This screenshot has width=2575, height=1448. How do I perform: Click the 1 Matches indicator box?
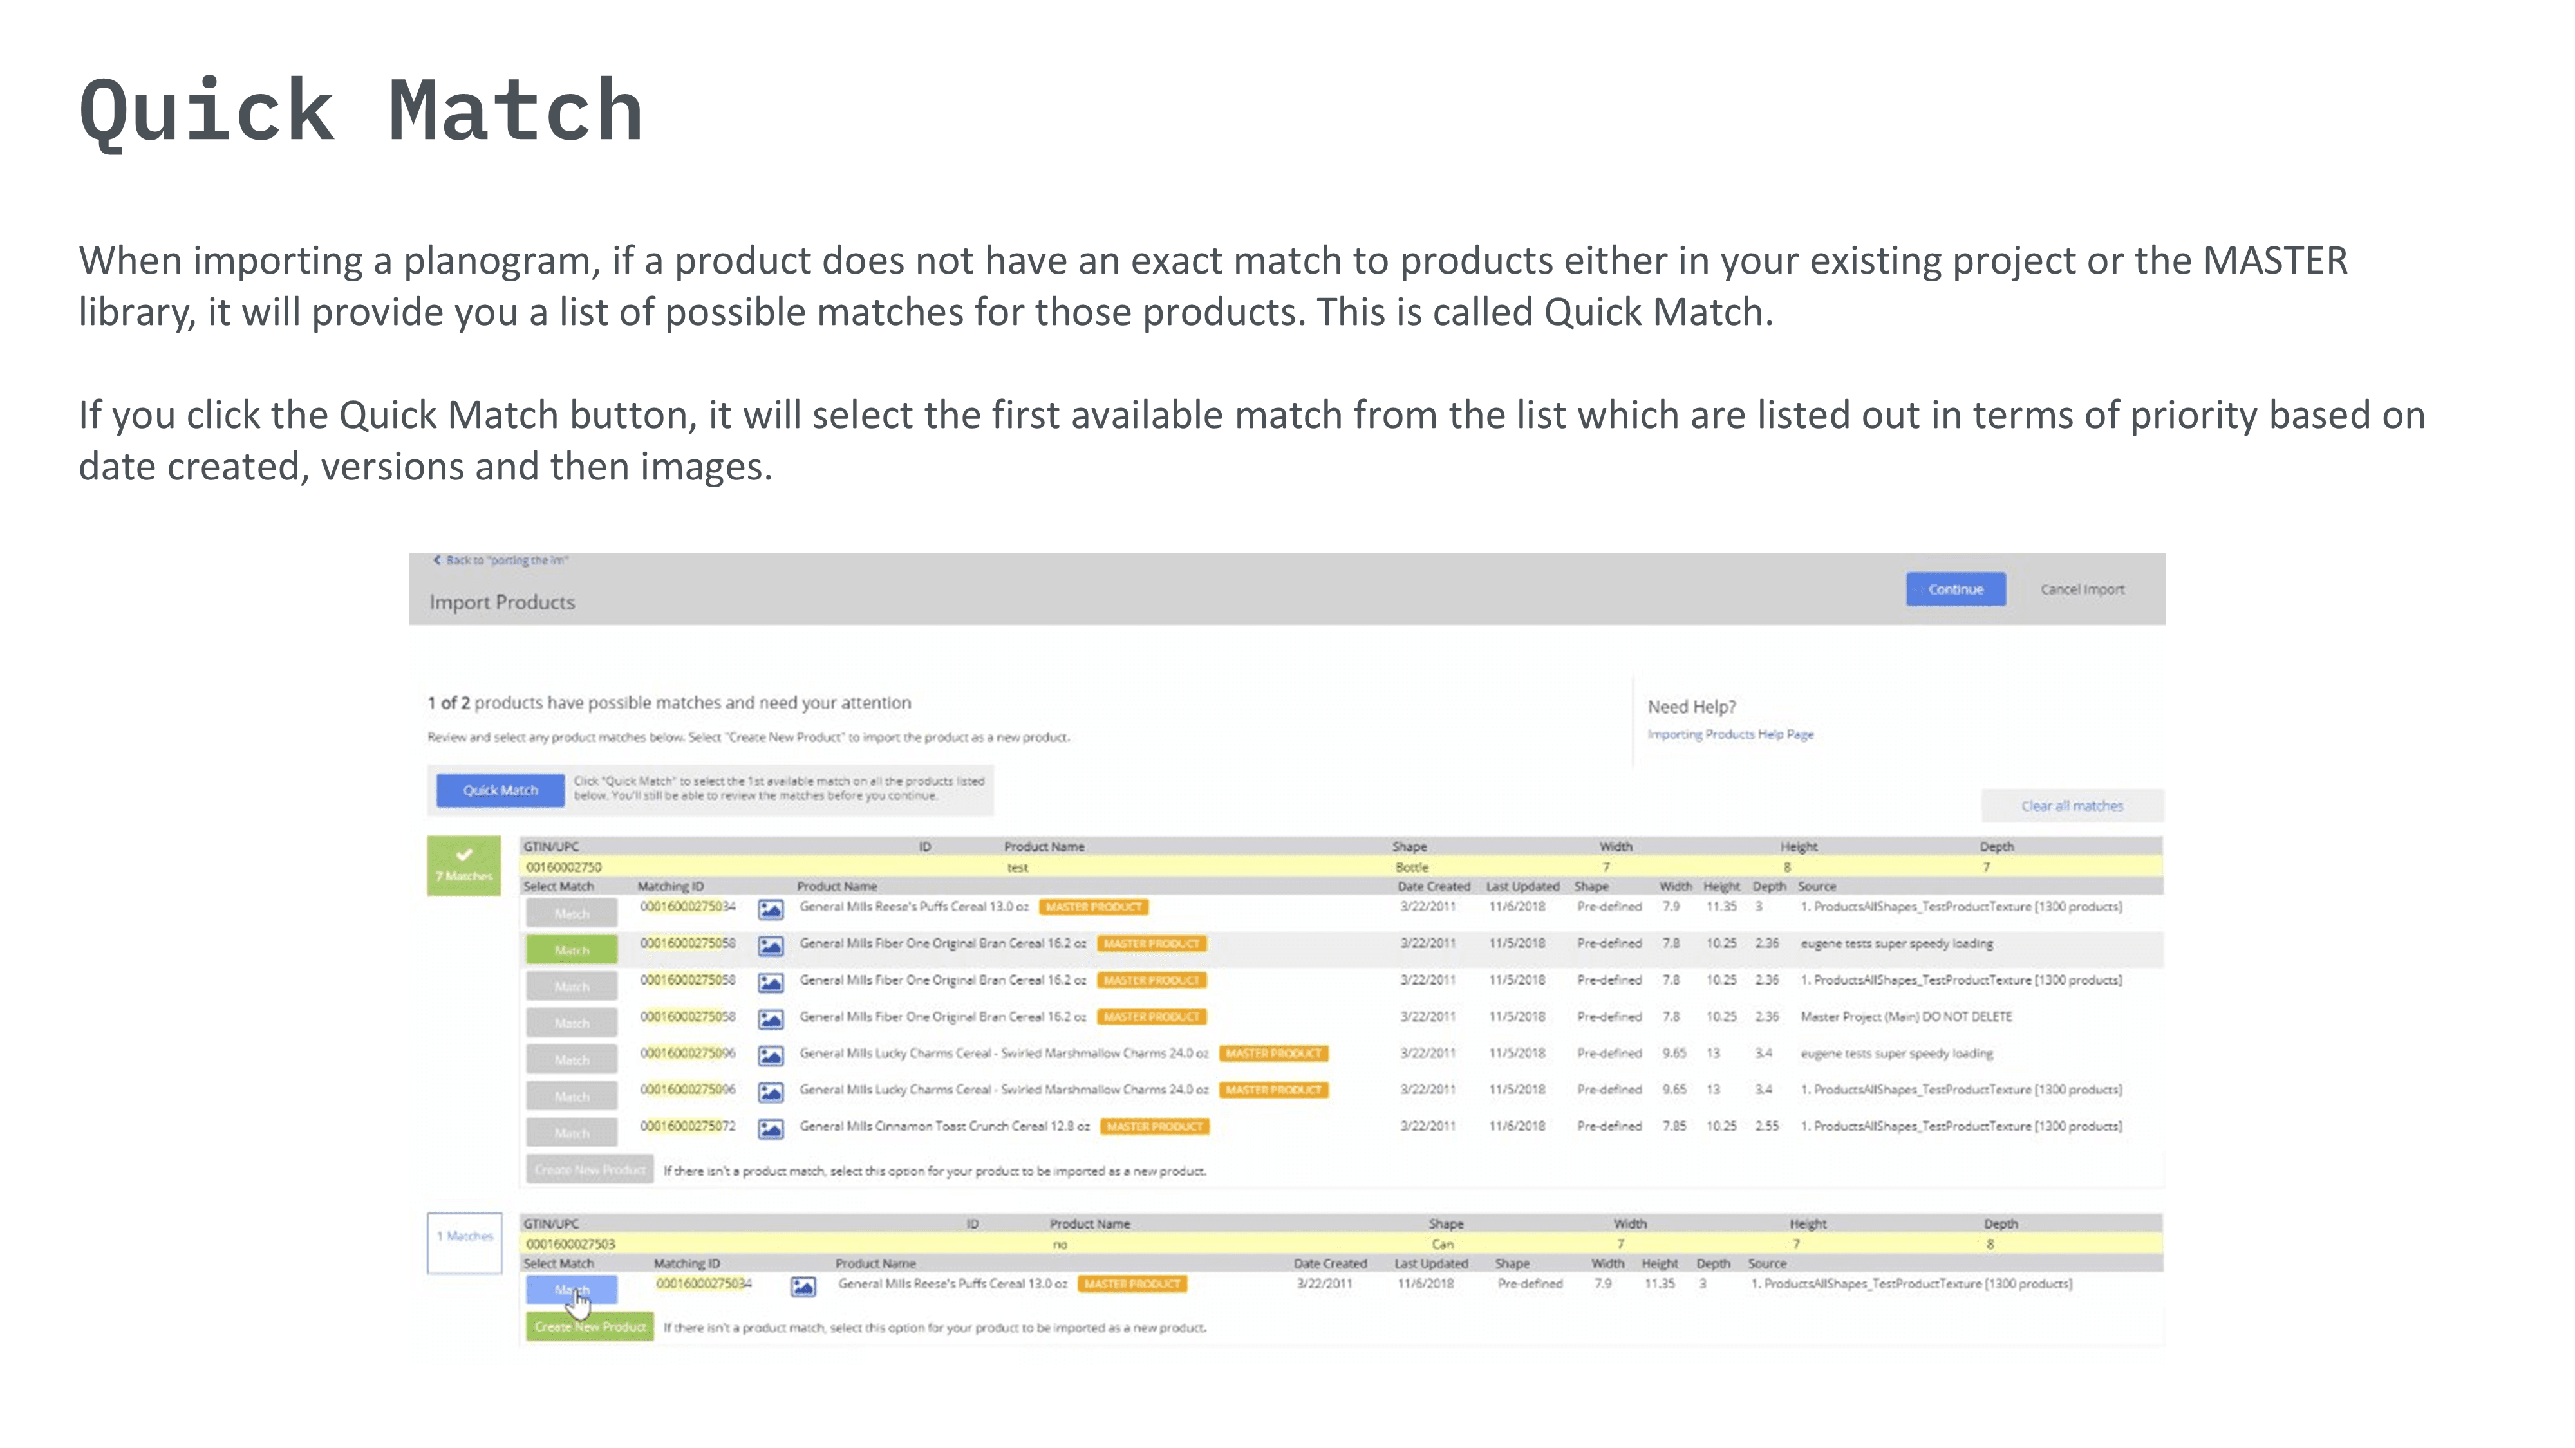465,1242
